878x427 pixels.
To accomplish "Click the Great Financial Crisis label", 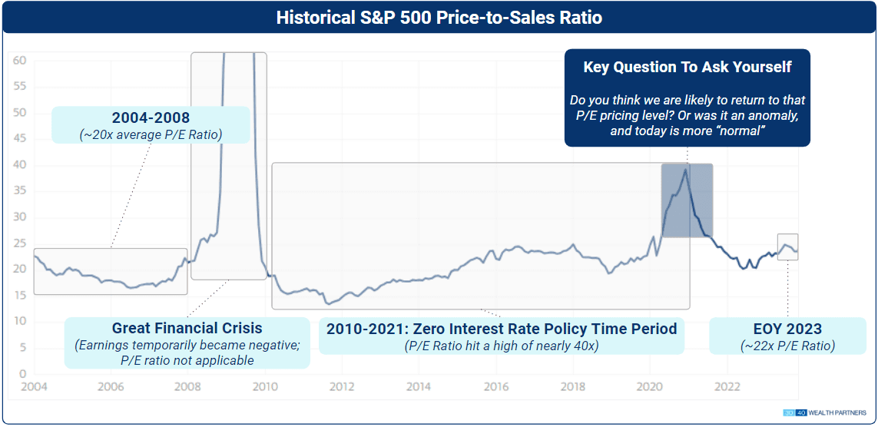I will (x=187, y=329).
